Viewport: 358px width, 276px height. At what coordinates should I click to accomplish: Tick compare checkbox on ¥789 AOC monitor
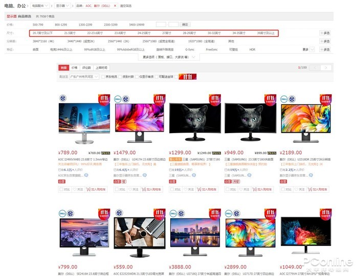pyautogui.click(x=61, y=189)
